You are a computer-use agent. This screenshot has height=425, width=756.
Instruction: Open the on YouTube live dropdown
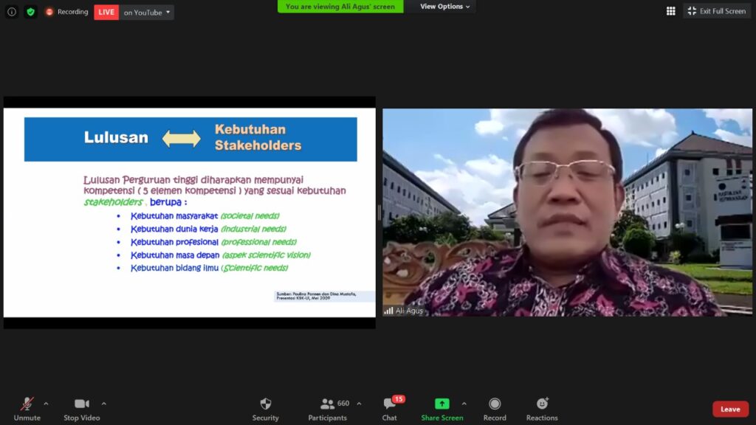147,13
